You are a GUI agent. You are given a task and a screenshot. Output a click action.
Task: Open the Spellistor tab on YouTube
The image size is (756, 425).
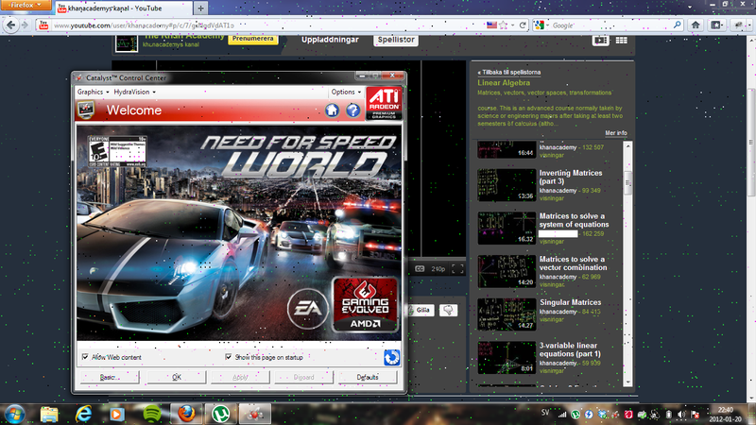(x=396, y=40)
